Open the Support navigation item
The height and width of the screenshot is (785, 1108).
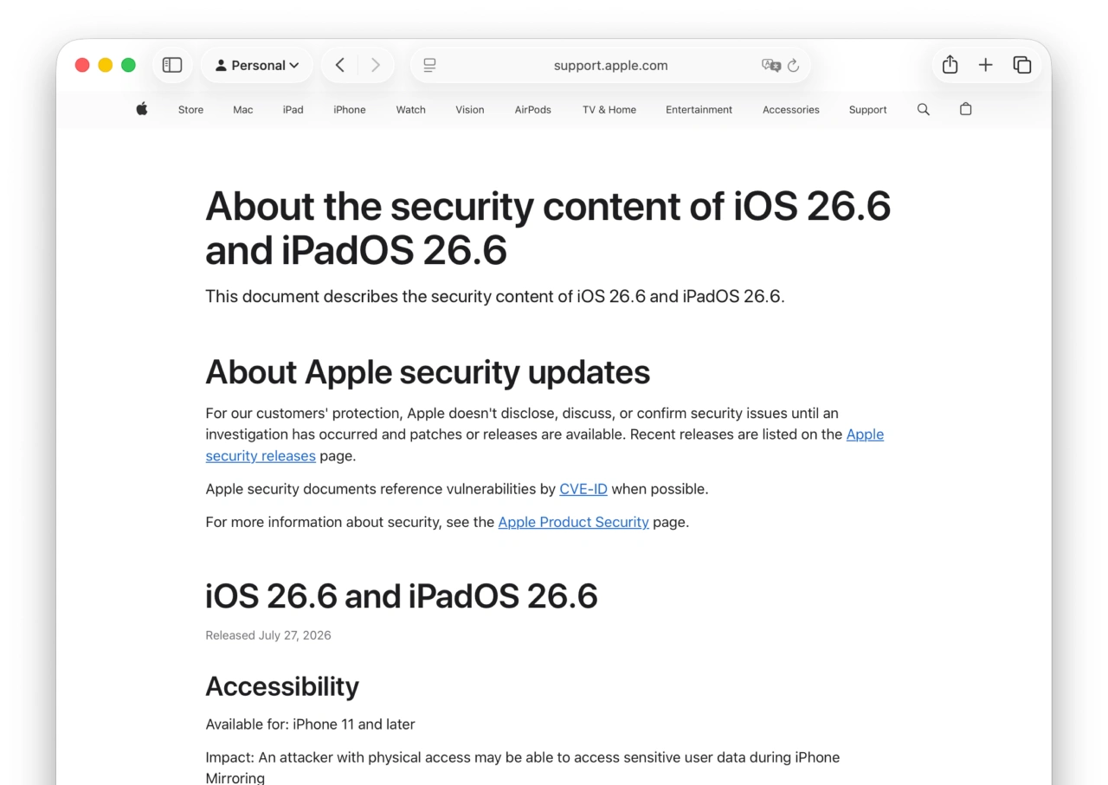(x=867, y=110)
